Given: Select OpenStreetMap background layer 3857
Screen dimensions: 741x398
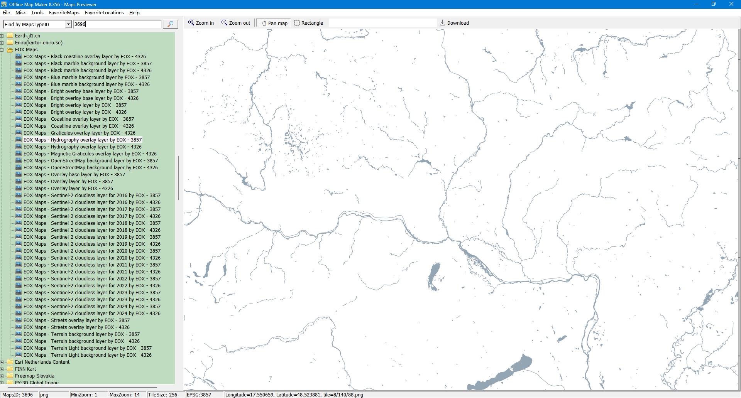Looking at the screenshot, I should [x=91, y=161].
